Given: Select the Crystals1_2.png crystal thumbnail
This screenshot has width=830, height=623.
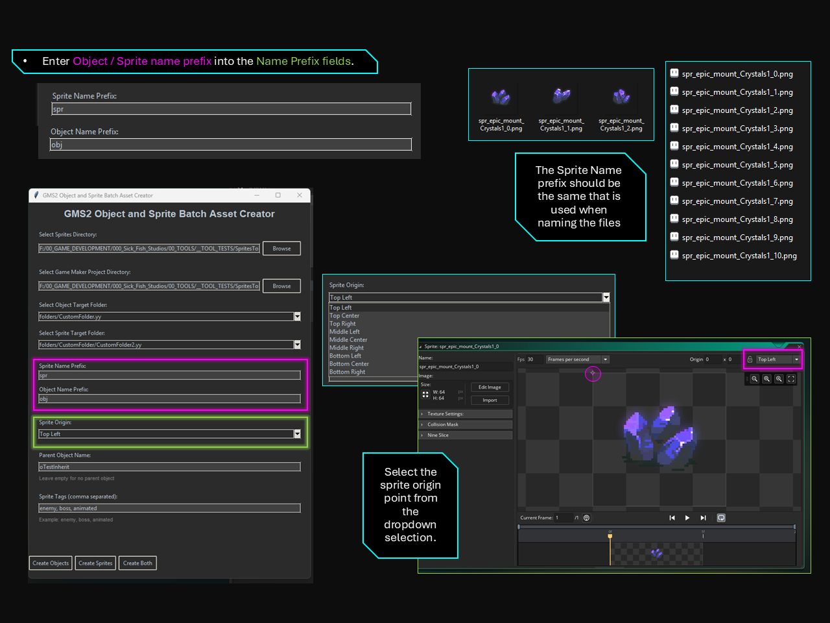Looking at the screenshot, I should (621, 97).
